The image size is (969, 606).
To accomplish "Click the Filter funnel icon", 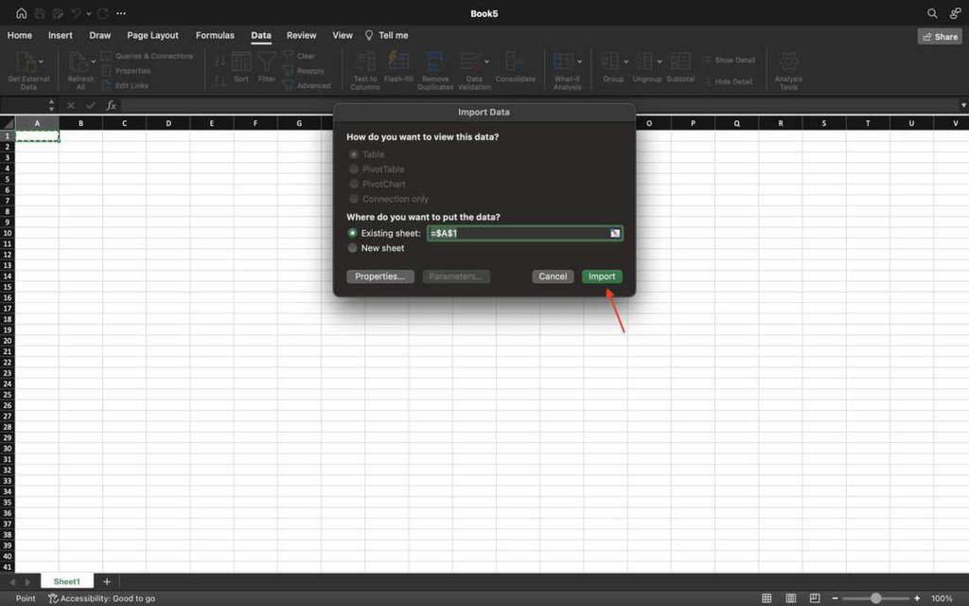I will tap(266, 62).
